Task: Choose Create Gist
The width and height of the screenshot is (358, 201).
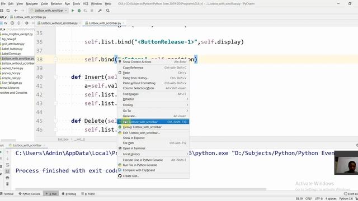Action: click(153, 176)
